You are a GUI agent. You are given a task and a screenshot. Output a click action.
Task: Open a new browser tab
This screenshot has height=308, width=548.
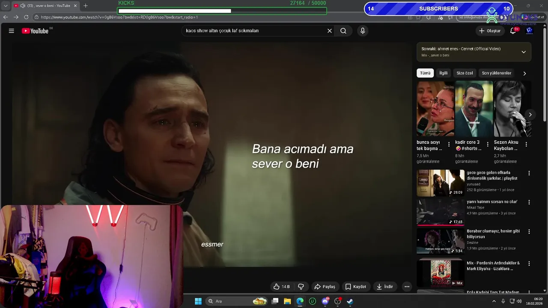point(85,6)
